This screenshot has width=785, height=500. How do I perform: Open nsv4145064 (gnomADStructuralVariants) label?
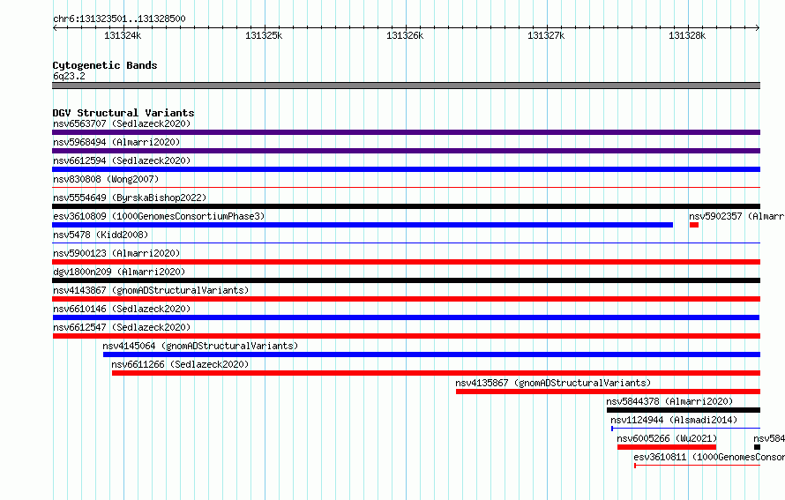pos(200,346)
